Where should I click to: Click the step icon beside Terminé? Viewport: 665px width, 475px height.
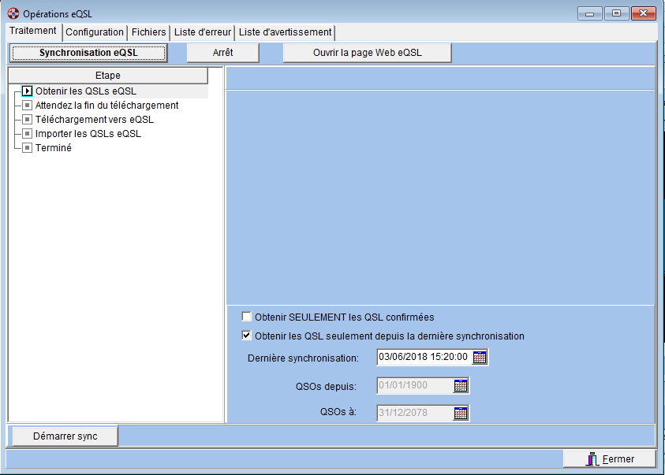click(x=27, y=148)
